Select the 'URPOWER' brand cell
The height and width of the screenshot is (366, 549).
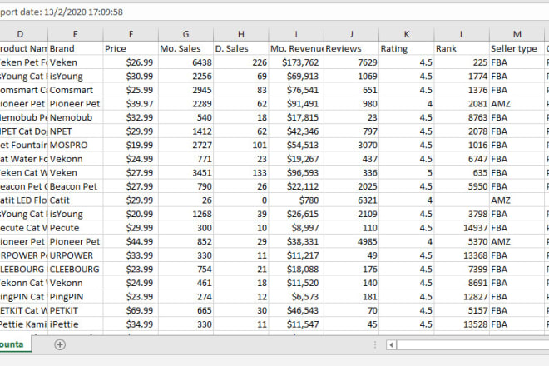75,255
